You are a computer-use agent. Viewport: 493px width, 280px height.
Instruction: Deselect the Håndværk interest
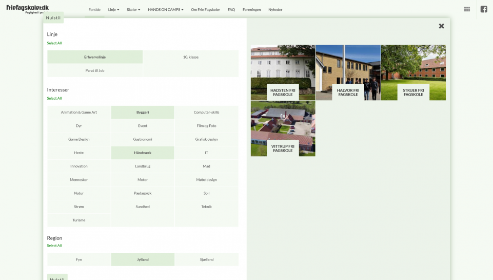tap(143, 153)
